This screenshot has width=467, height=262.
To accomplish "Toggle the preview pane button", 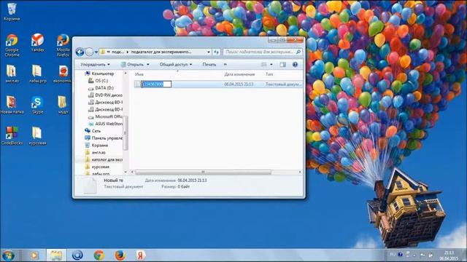I will (x=282, y=65).
